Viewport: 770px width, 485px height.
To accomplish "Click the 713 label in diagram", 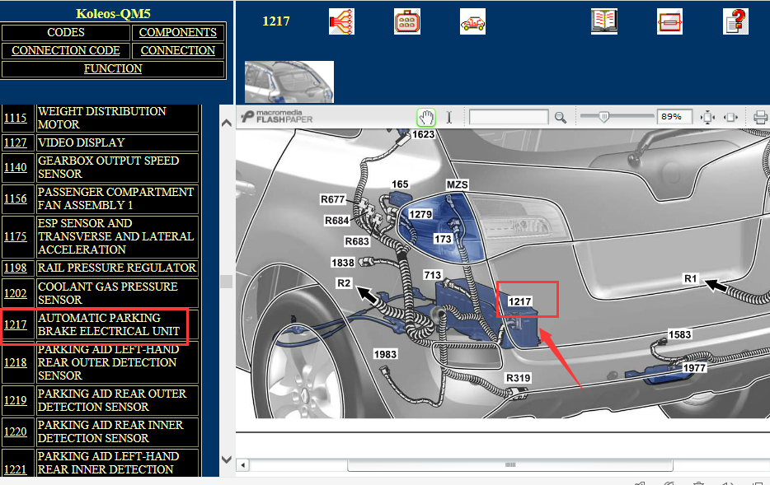I will 433,275.
